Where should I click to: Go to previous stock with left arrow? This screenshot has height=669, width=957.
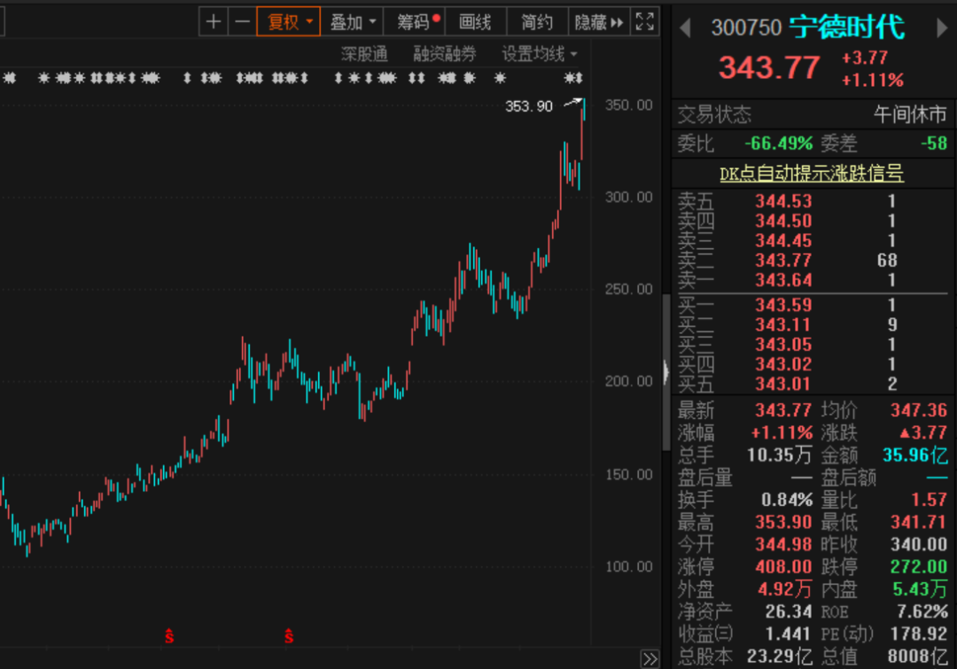[x=685, y=27]
